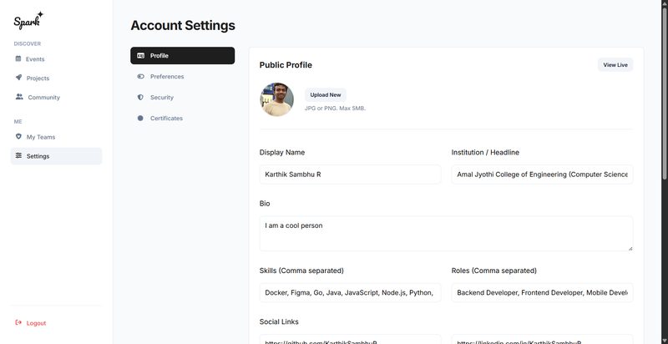Click the Projects rocket icon

coord(18,78)
